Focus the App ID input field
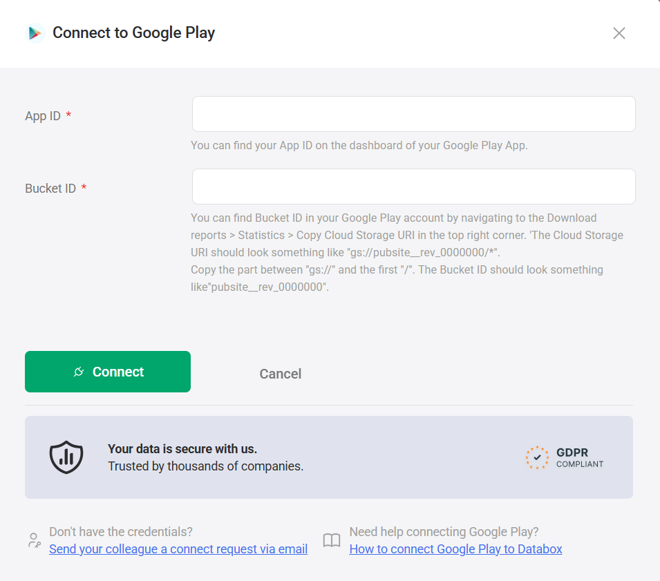 pyautogui.click(x=413, y=114)
